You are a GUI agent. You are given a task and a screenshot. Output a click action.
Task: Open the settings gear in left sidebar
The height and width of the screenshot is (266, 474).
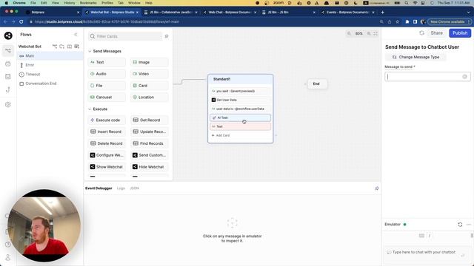coord(8,105)
